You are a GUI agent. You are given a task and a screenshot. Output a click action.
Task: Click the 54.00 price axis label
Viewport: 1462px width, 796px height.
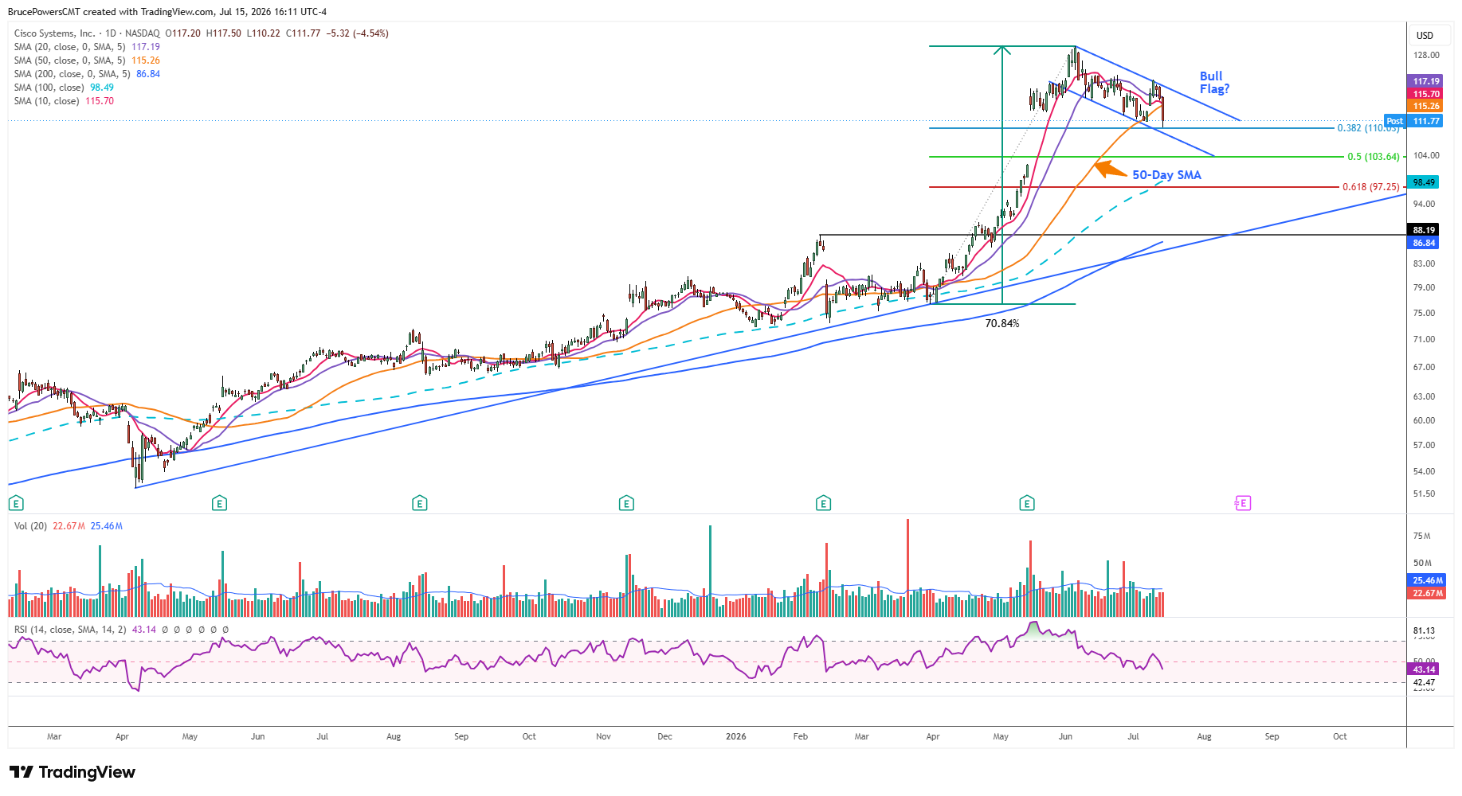click(x=1425, y=471)
